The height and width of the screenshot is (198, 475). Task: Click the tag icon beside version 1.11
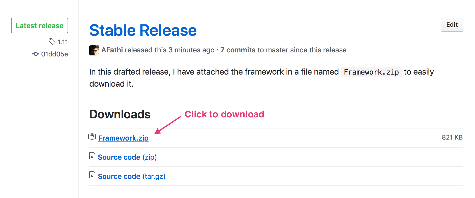[52, 42]
